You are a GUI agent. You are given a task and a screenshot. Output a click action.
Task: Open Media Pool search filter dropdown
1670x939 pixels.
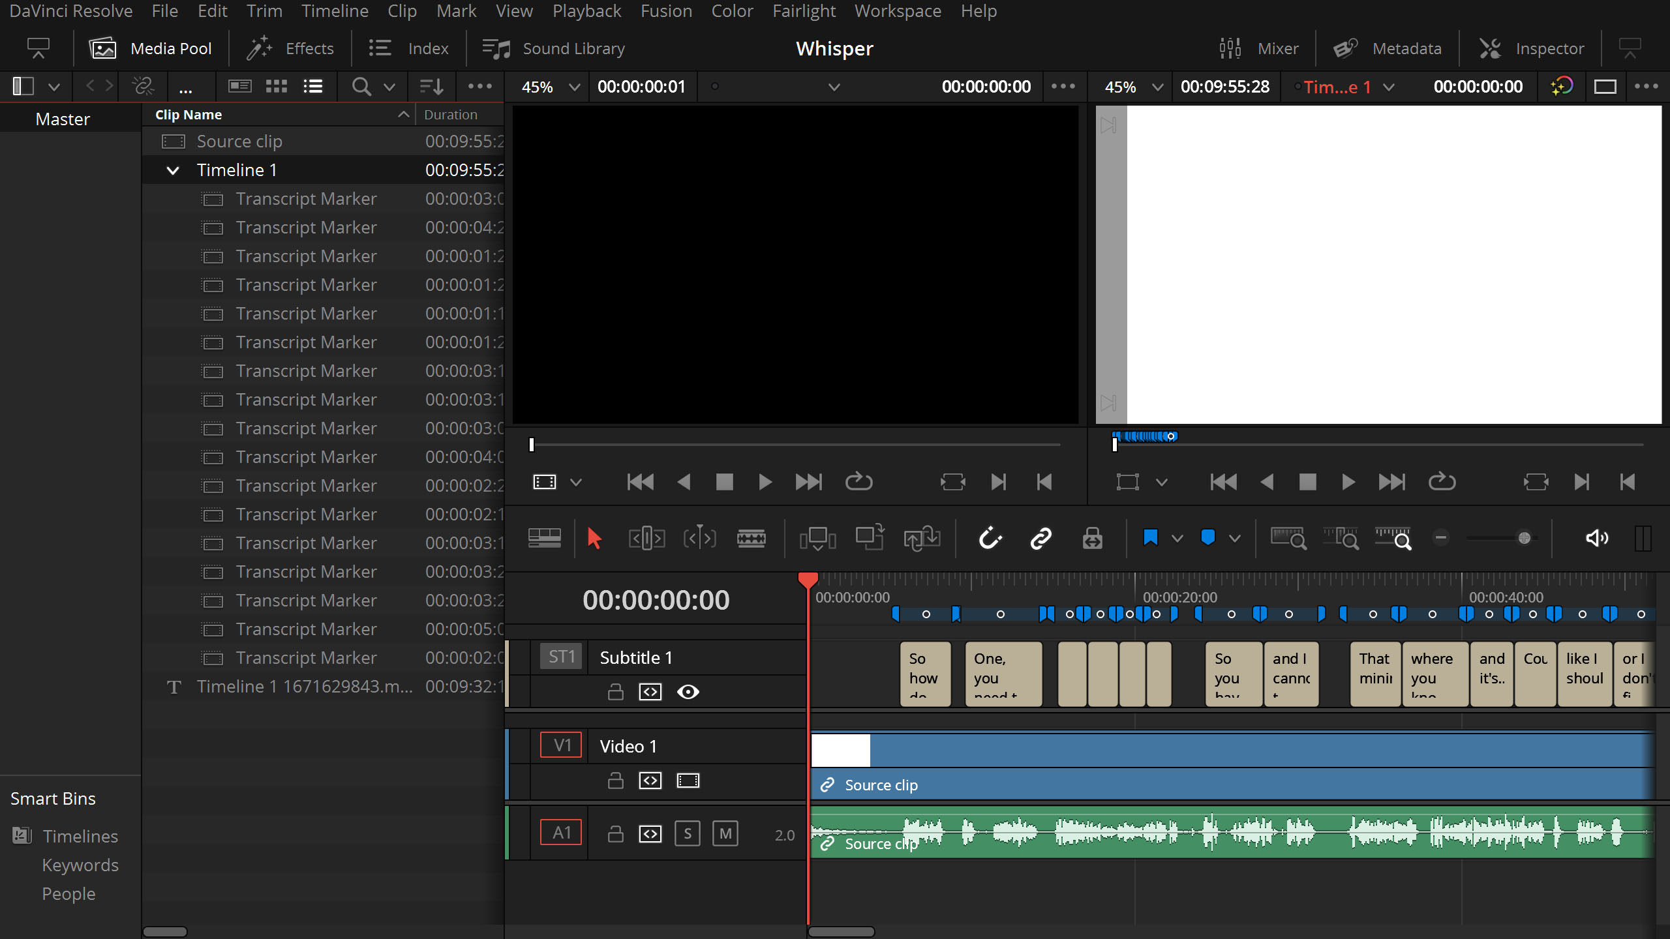[389, 87]
